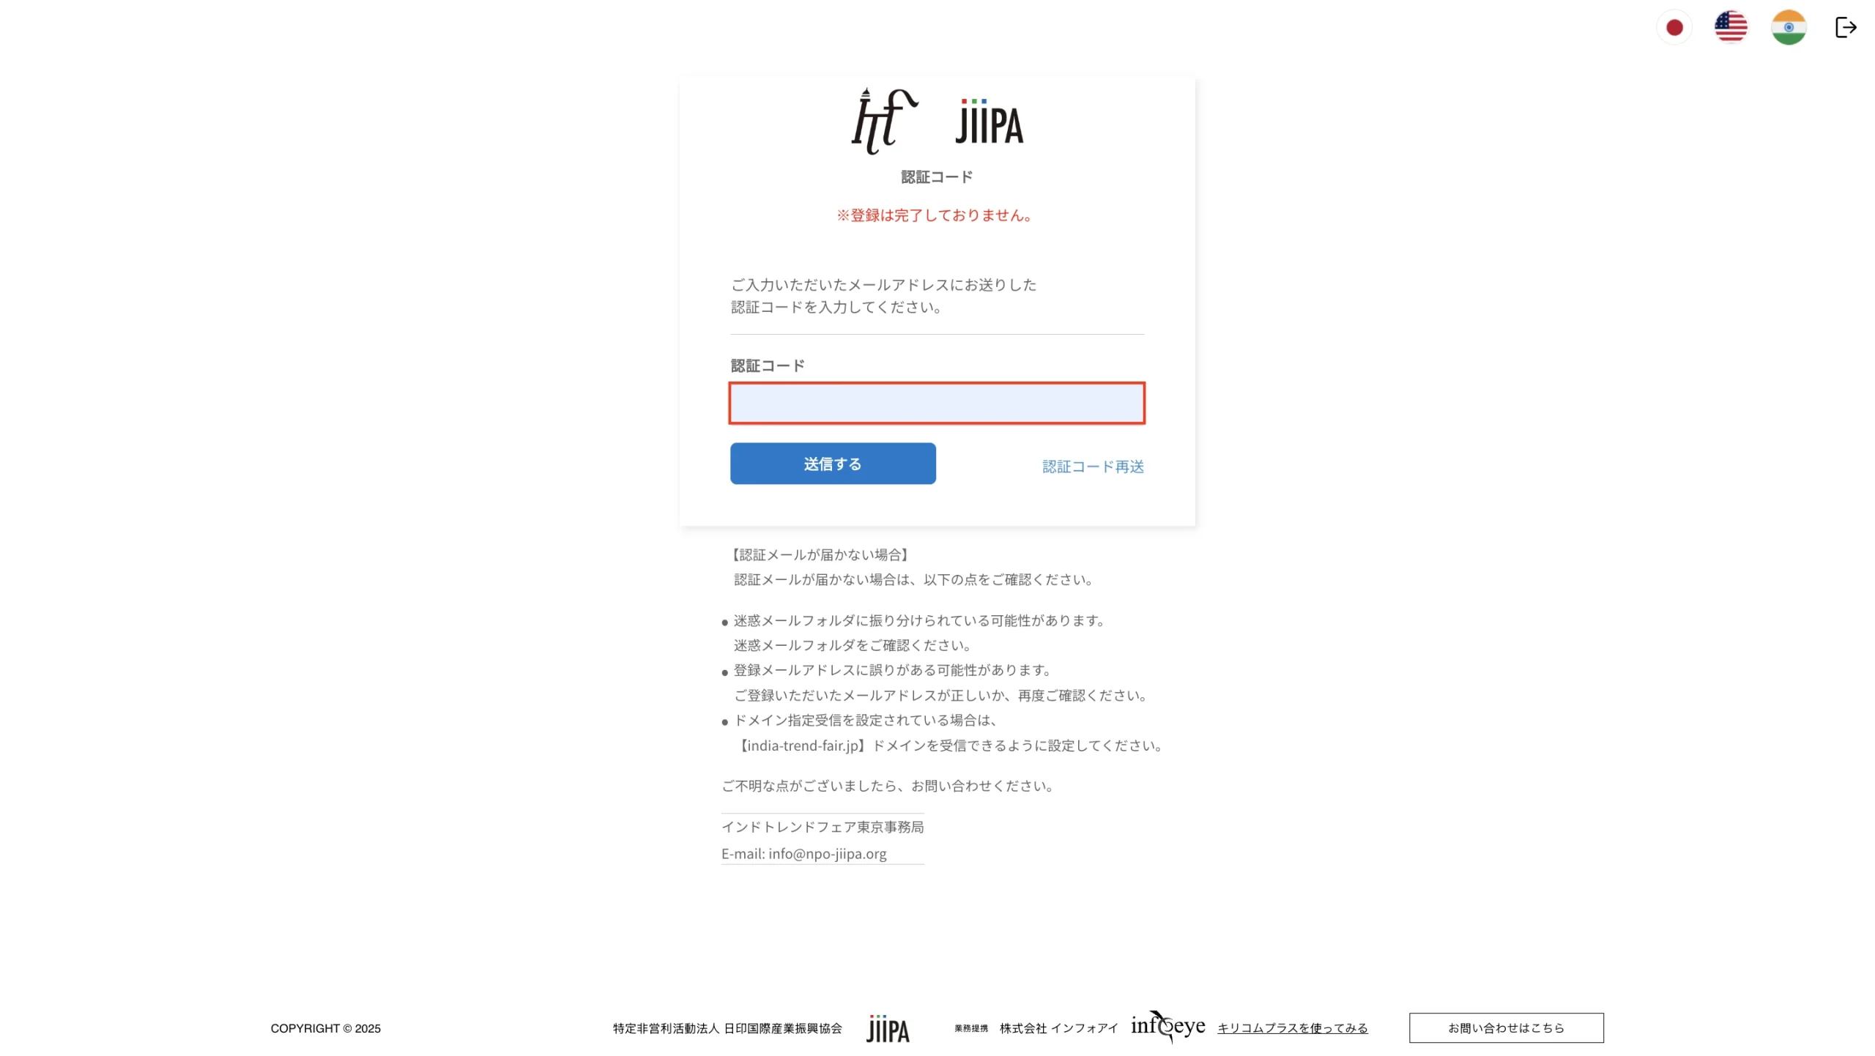
Task: Click the itf logo on the card
Action: point(885,122)
